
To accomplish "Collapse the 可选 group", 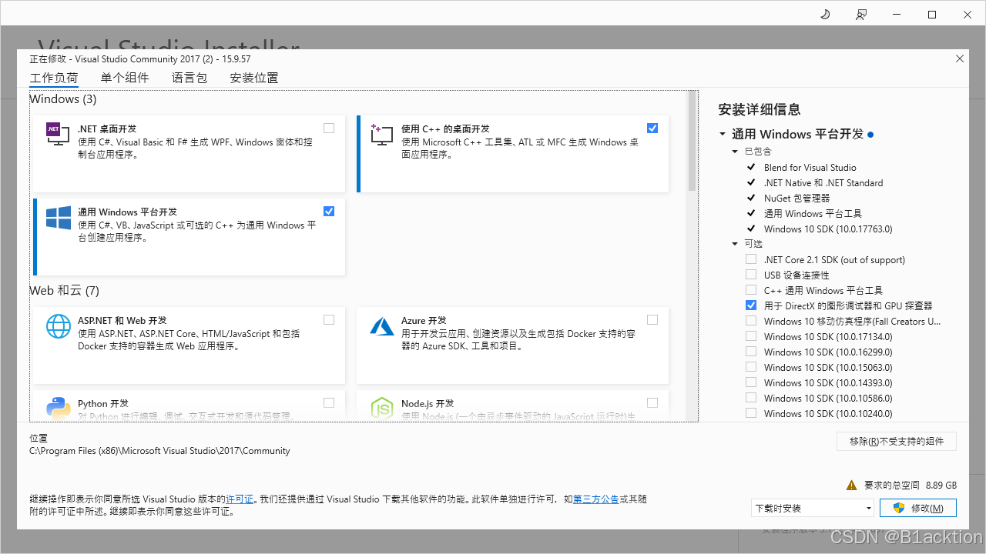I will [735, 244].
